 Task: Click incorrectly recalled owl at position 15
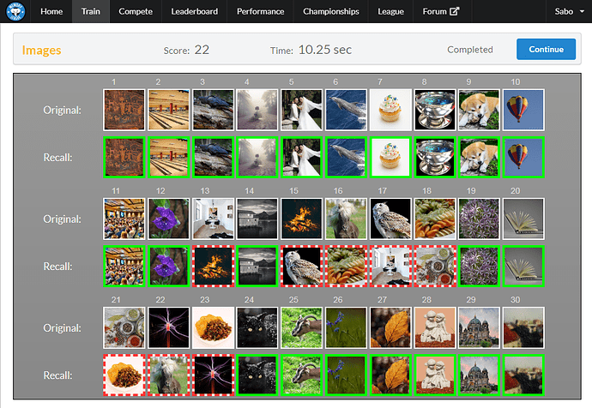(x=302, y=267)
